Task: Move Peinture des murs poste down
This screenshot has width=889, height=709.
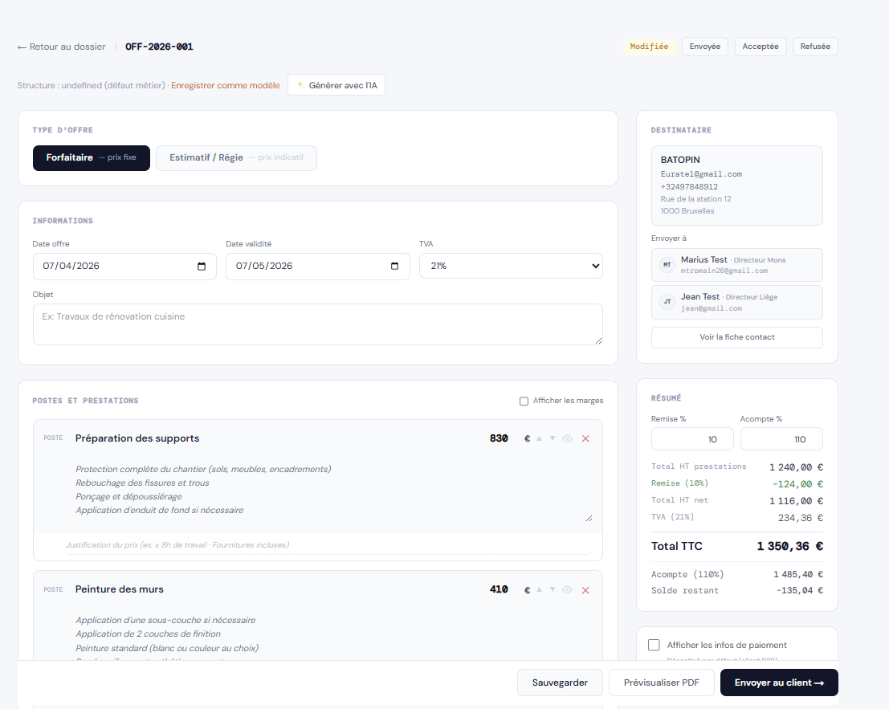Action: tap(553, 590)
